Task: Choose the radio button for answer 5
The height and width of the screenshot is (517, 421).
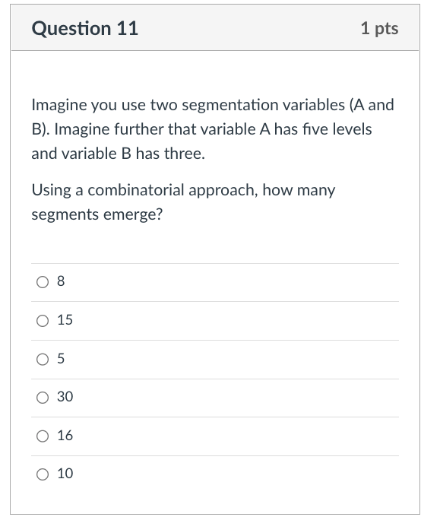Action: 43,359
